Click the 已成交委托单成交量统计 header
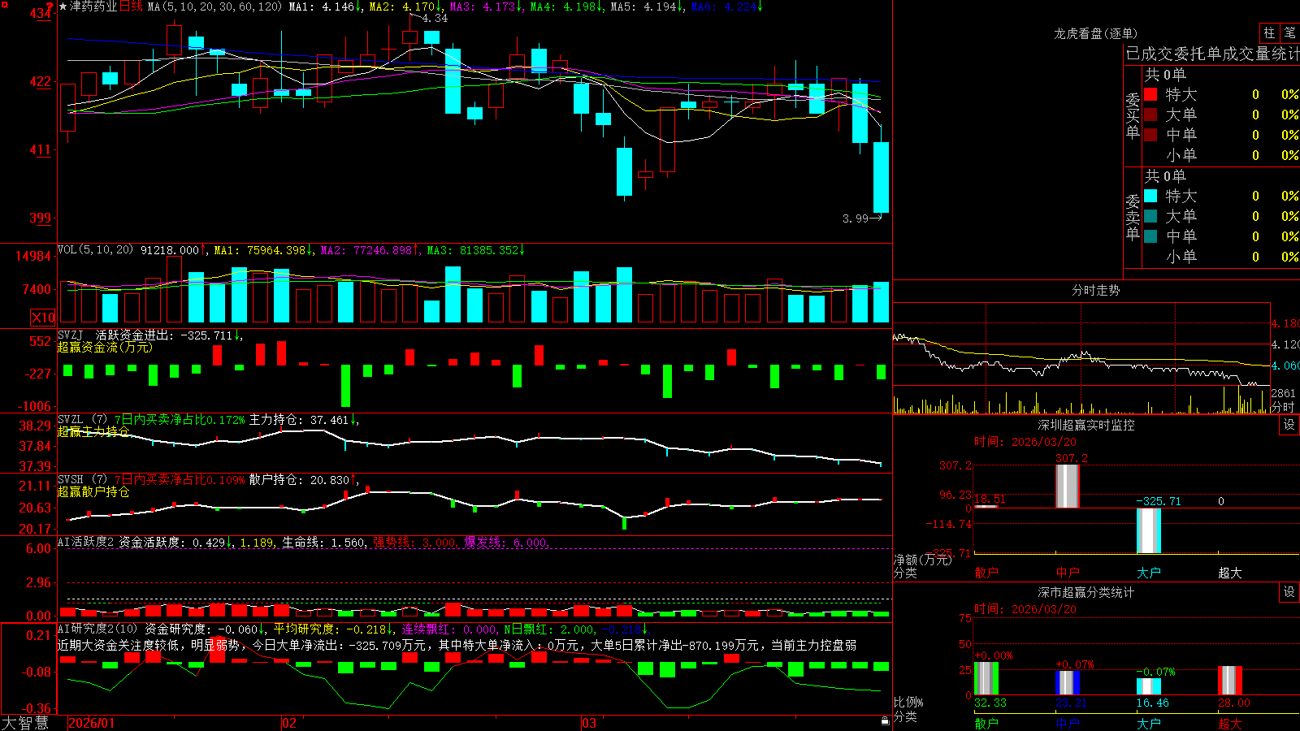This screenshot has height=731, width=1300. coord(1212,54)
